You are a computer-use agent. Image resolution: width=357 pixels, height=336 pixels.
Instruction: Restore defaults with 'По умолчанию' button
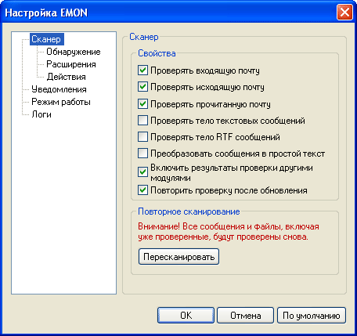(312, 316)
